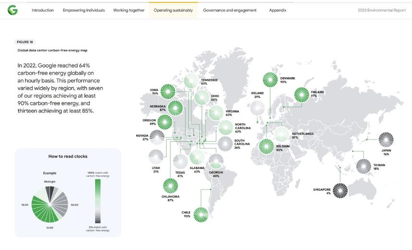This screenshot has width=412, height=250.
Task: Click the green G logo
Action: pyautogui.click(x=12, y=10)
